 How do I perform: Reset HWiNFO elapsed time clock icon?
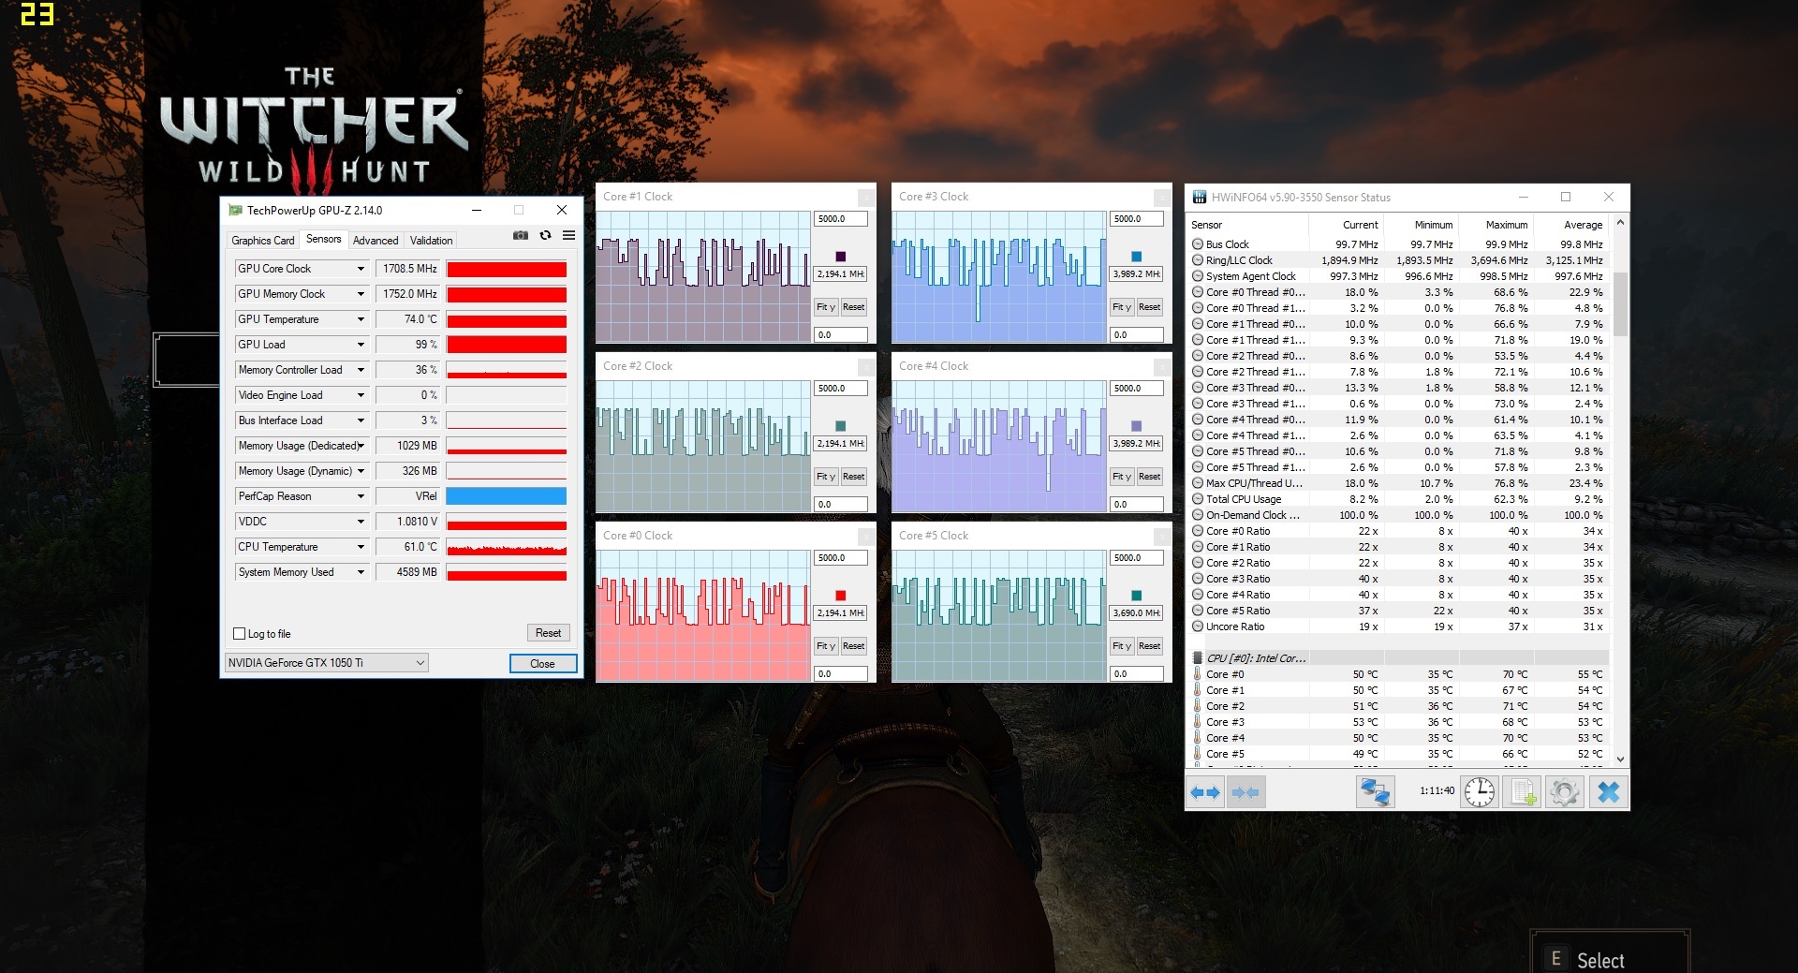click(1480, 792)
